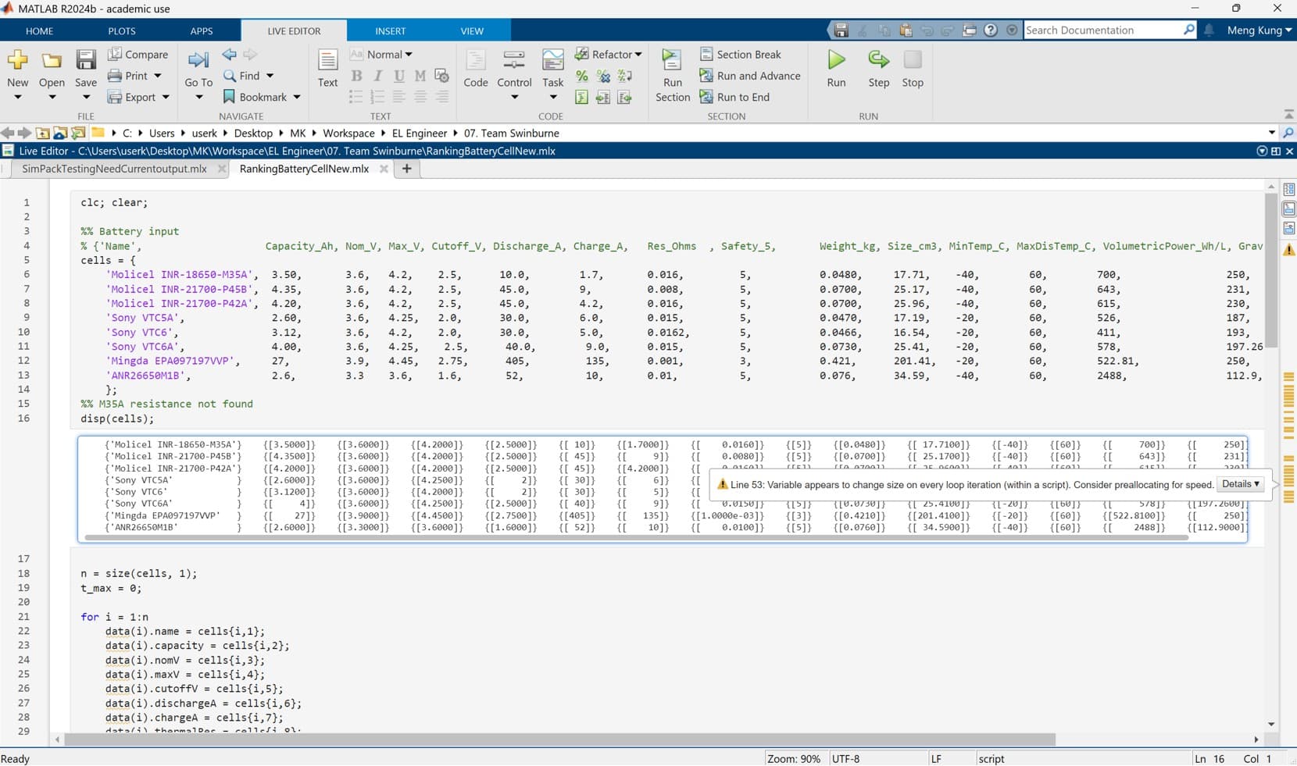Switch to the SimPackTestingNeedCurrentoutput.mlx document tab

click(114, 169)
